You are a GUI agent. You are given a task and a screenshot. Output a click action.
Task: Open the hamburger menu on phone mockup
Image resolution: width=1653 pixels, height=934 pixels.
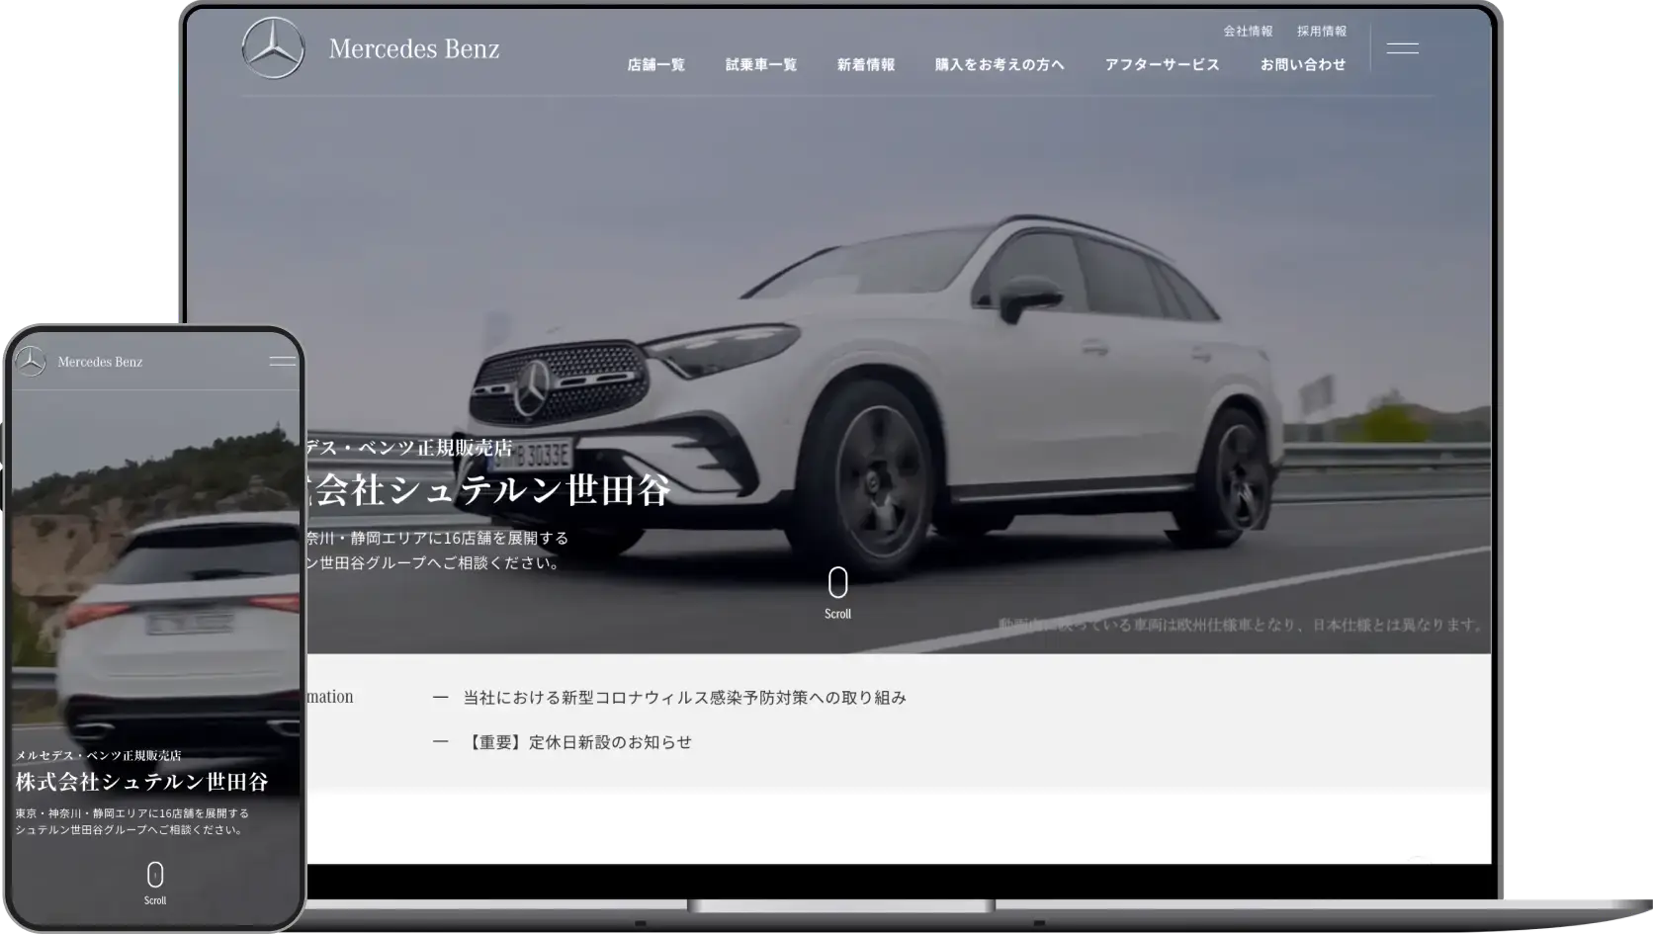283,362
